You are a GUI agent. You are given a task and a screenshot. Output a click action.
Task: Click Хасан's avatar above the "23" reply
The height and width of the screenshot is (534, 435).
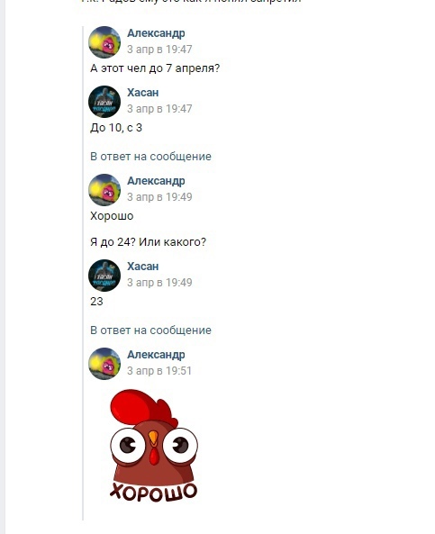click(x=104, y=276)
